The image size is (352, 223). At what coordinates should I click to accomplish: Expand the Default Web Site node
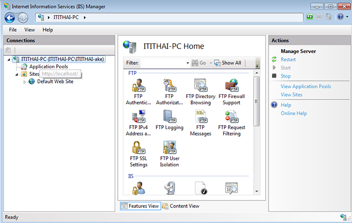25,82
